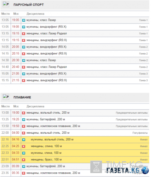This screenshot has width=151, height=177.
Task: Click men's icon in highlighted 22:16 row
Action: (24, 140)
